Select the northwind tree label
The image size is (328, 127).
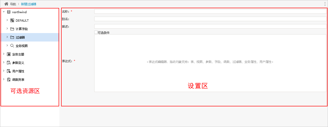[x=19, y=12]
